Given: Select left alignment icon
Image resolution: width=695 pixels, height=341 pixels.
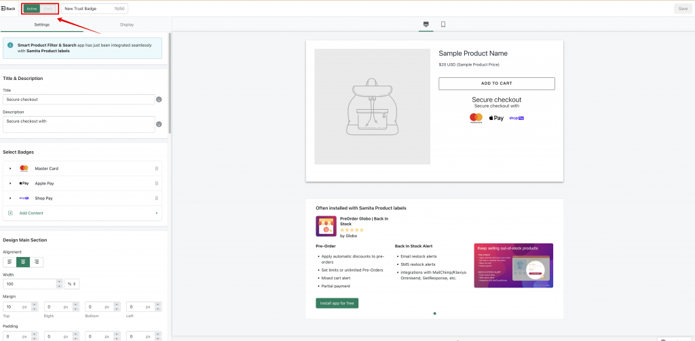Looking at the screenshot, I should (x=10, y=262).
